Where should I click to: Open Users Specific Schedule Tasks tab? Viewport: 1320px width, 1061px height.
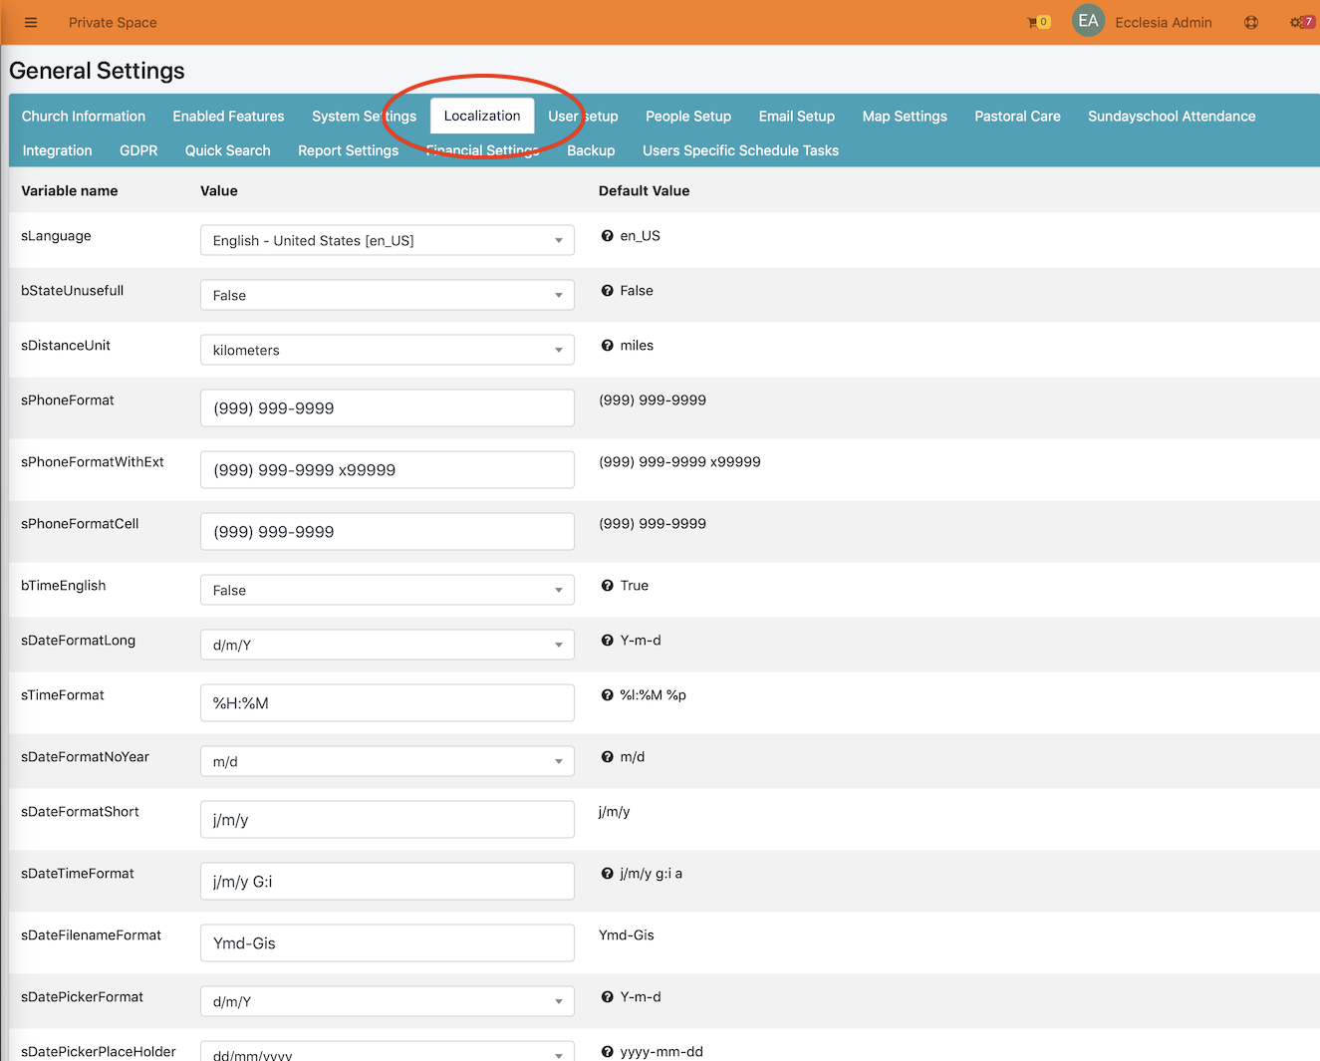740,150
